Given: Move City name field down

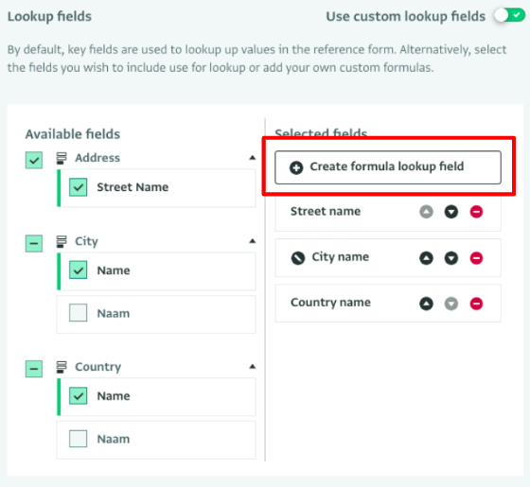Looking at the screenshot, I should click(x=451, y=258).
